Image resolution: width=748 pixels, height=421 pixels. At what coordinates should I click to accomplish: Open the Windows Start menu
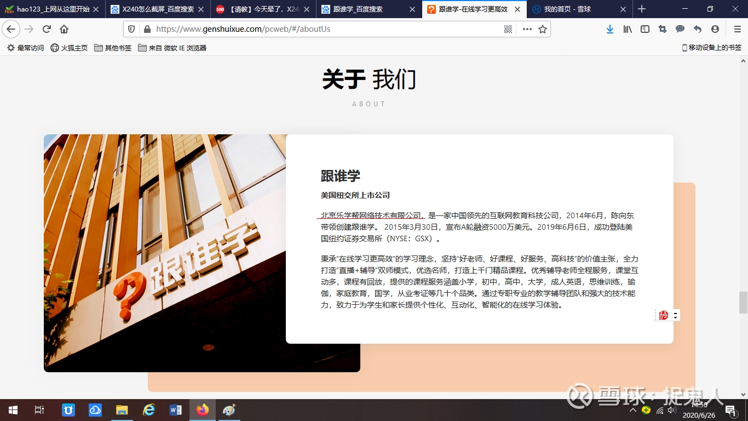pos(13,410)
